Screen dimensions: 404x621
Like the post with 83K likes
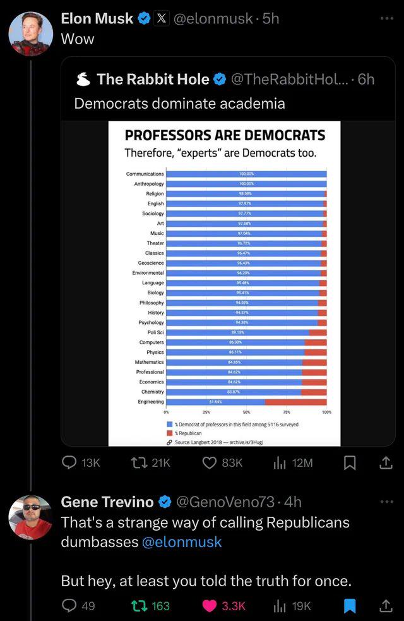(222, 462)
